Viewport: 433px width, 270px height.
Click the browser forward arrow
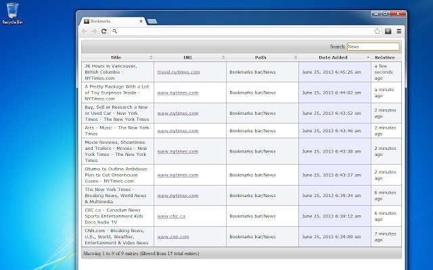click(x=94, y=31)
